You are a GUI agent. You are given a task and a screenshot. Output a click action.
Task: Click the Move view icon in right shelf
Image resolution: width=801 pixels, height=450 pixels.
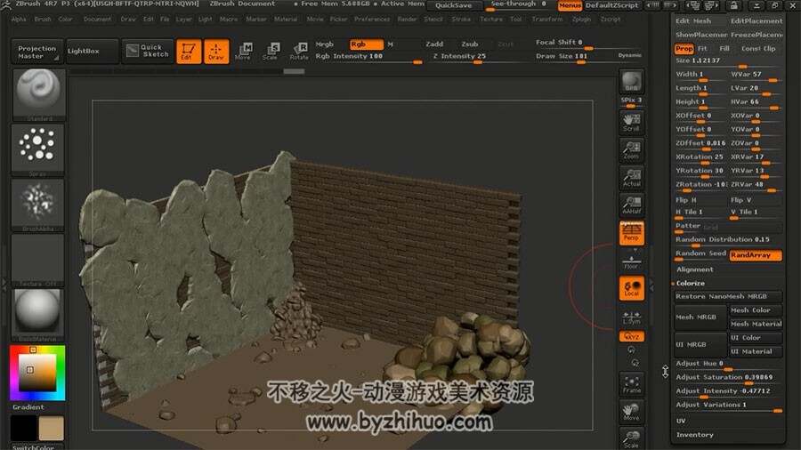point(631,411)
